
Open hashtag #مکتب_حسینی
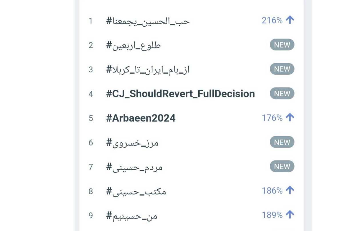click(136, 191)
